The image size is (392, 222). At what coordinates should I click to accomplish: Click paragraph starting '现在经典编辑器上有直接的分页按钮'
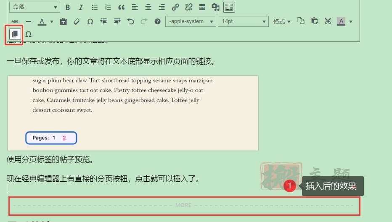point(103,179)
